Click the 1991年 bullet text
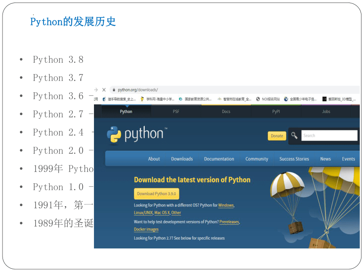The width and height of the screenshot is (364, 273). (63, 205)
